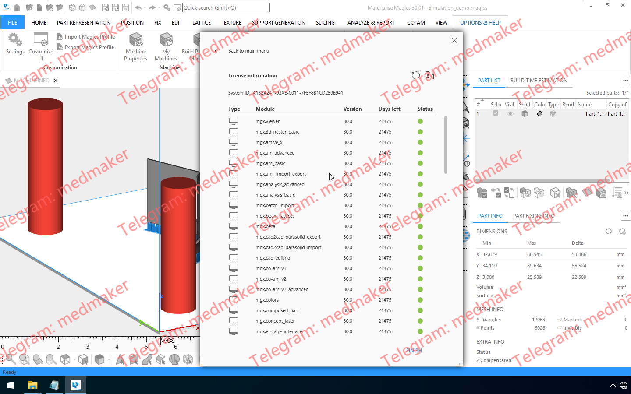
Task: Switch to BUILD TIME ESTIMATION tab
Action: 539,81
